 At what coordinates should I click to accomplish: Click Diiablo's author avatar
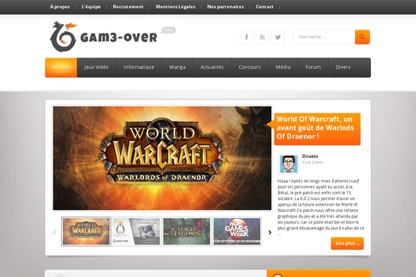[x=288, y=164]
